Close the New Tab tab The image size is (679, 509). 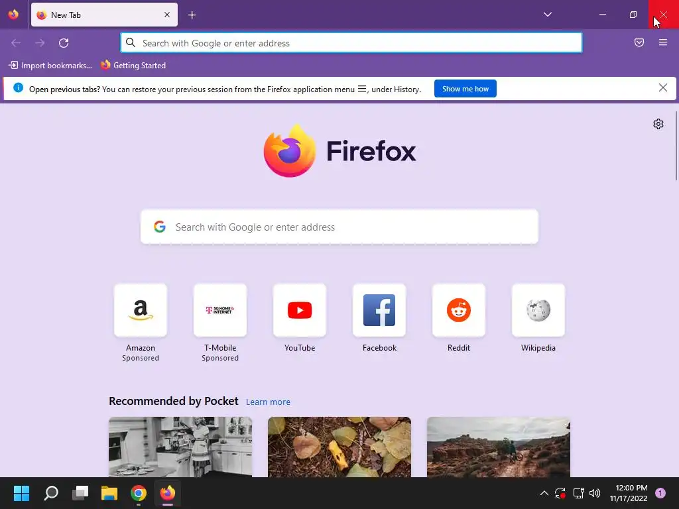tap(167, 15)
